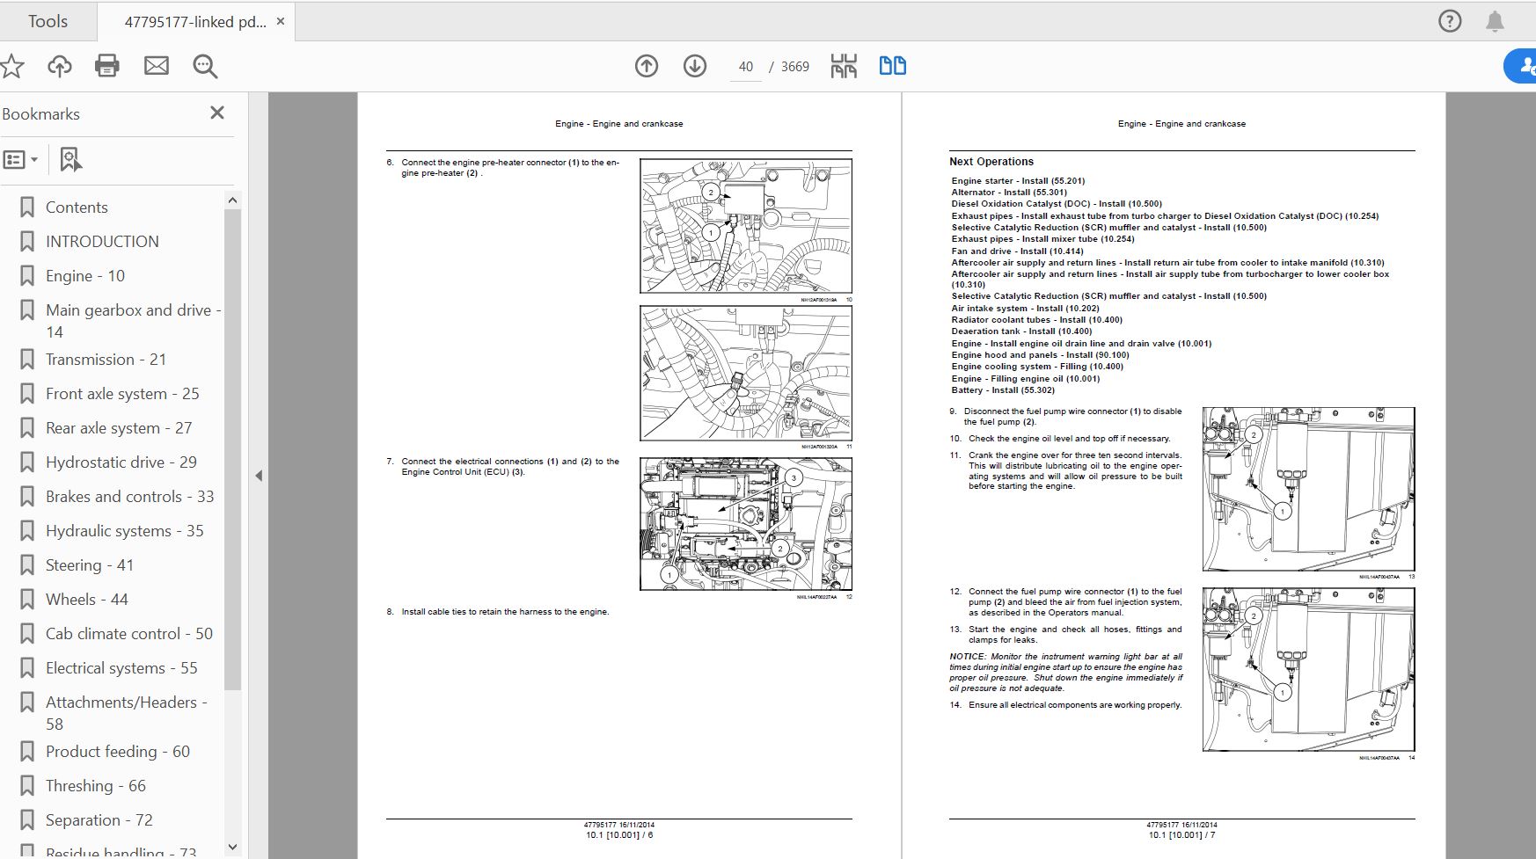The image size is (1536, 859).
Task: Switch to the Tools tab
Action: point(48,21)
